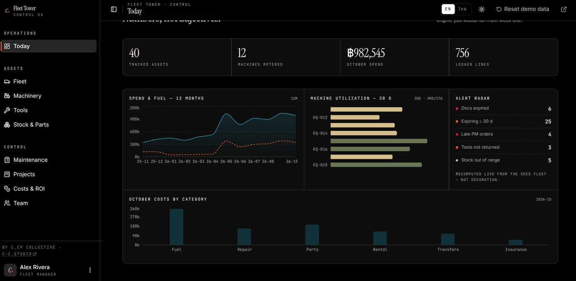Click the Parts bar in October costs

click(312, 235)
